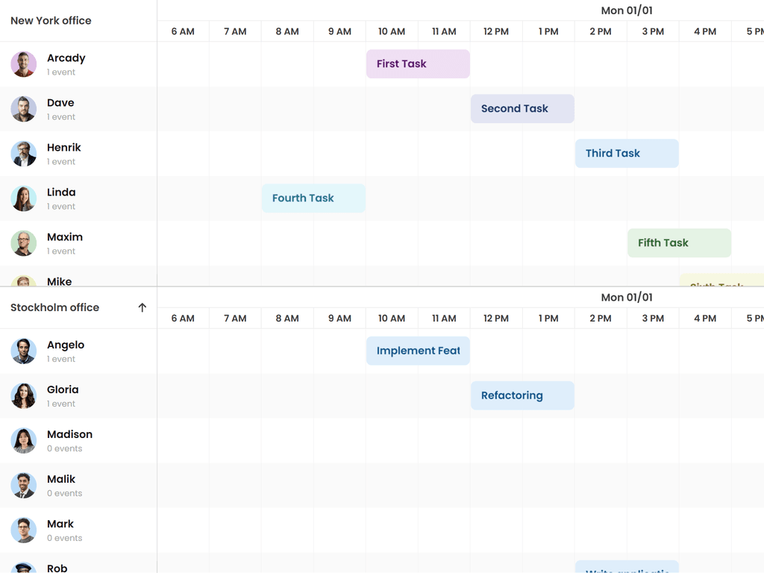Screen dimensions: 764x573
Task: Click the Mon 01/01 date header
Action: click(x=625, y=10)
